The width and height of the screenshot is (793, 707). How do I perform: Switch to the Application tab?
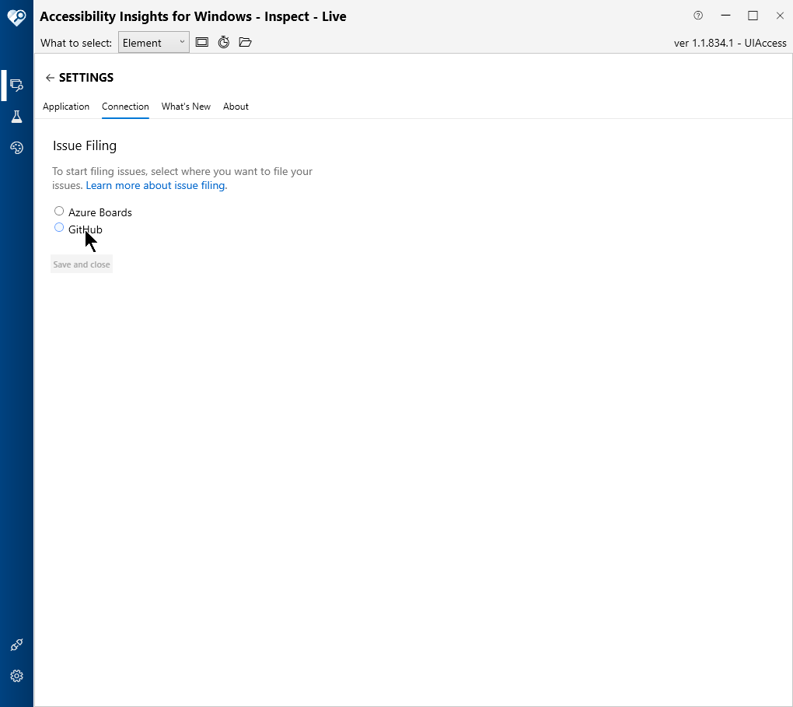[x=66, y=107]
